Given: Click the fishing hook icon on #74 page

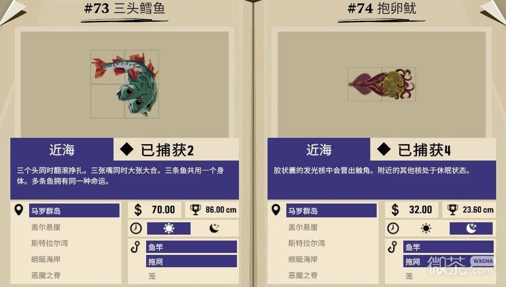Looking at the screenshot, I should pos(392,247).
